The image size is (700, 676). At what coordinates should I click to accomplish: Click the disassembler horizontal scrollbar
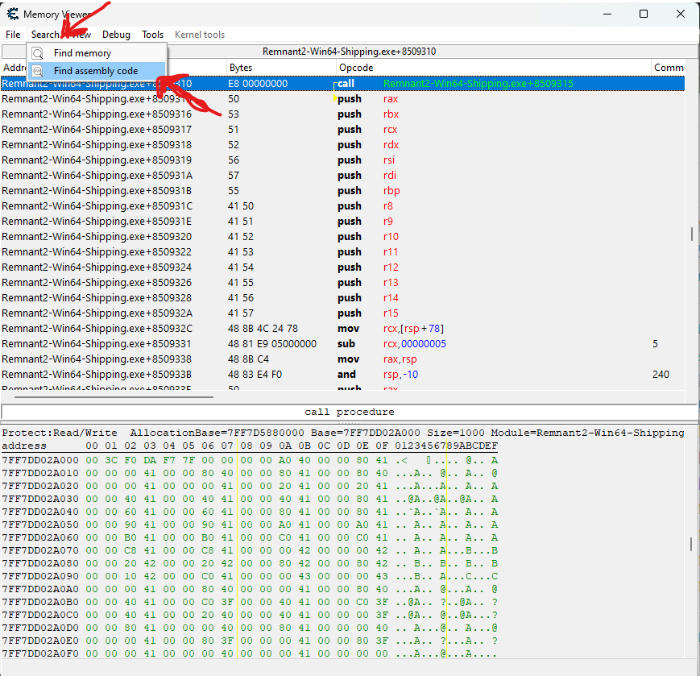click(x=114, y=396)
